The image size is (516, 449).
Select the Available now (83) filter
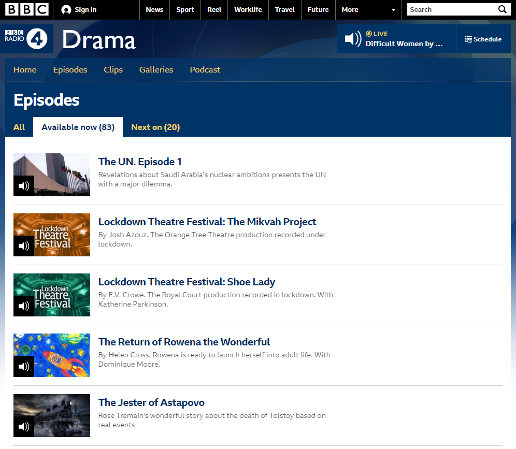78,127
